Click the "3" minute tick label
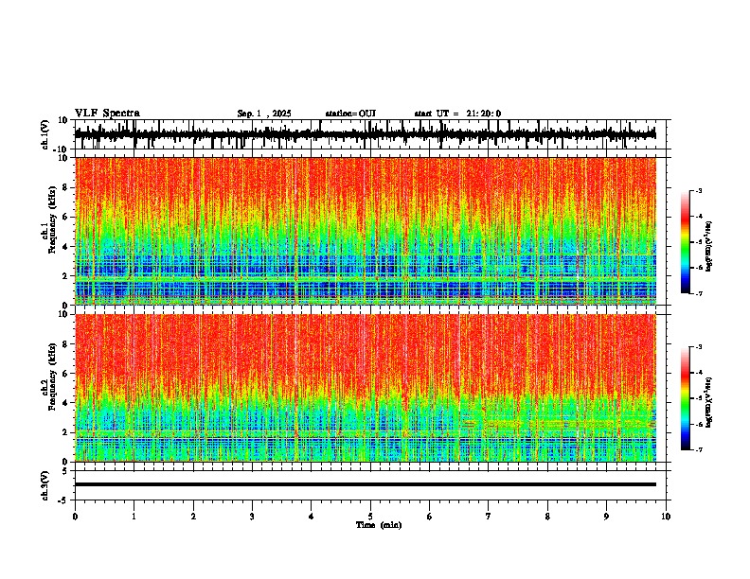Screen dimensions: 750x579 (252, 517)
